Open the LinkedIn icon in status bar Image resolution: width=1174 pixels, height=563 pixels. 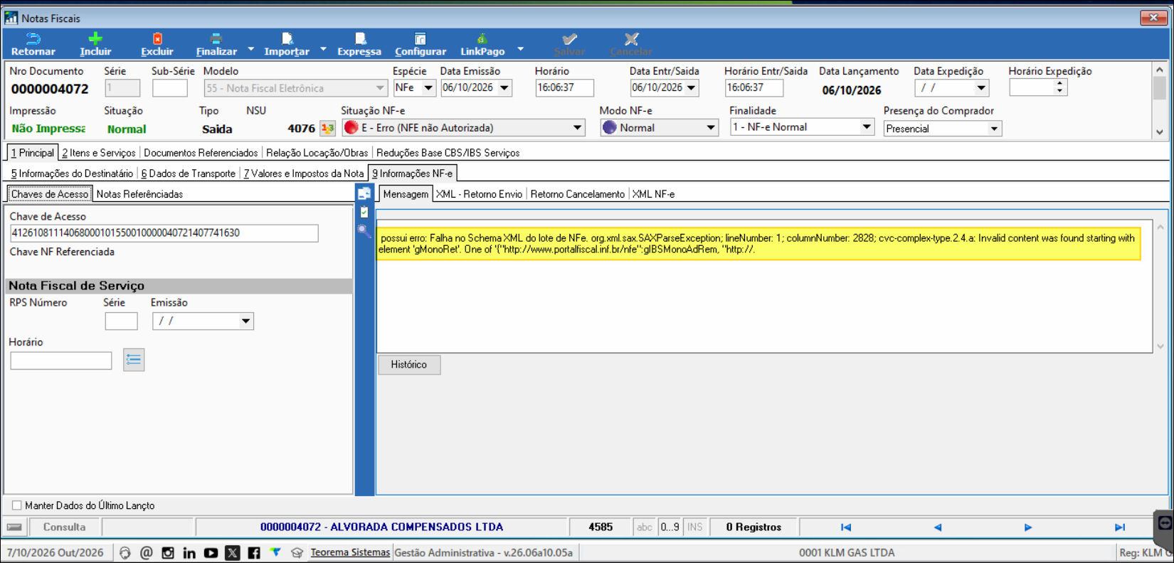click(189, 553)
